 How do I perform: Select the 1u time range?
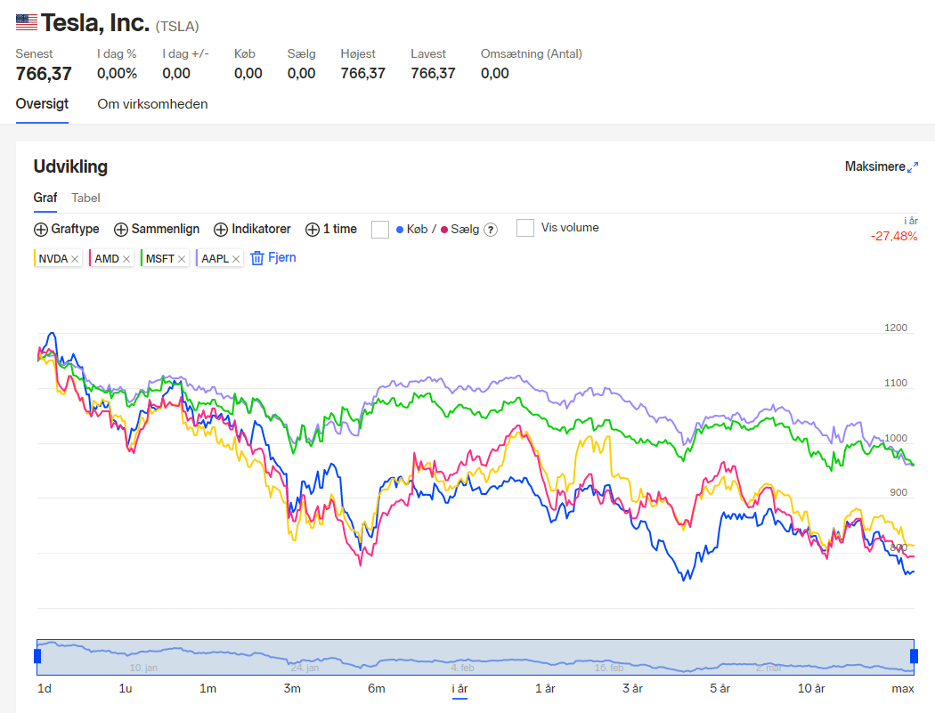(126, 689)
